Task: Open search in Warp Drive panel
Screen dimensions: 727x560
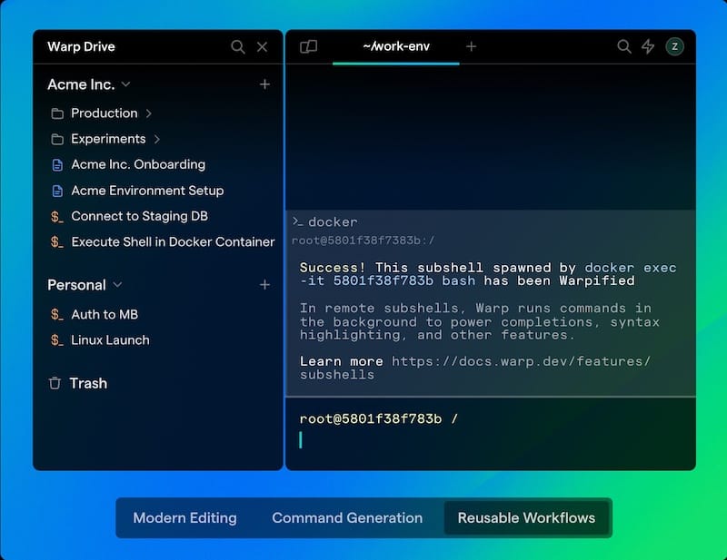Action: click(x=238, y=47)
